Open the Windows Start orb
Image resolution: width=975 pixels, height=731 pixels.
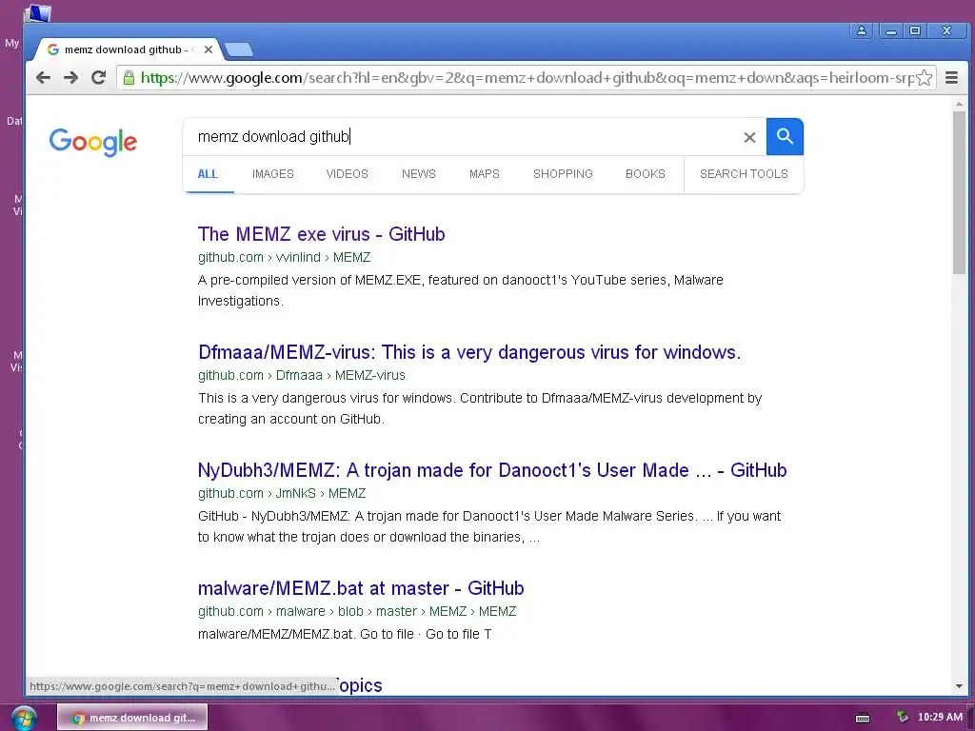pyautogui.click(x=23, y=718)
